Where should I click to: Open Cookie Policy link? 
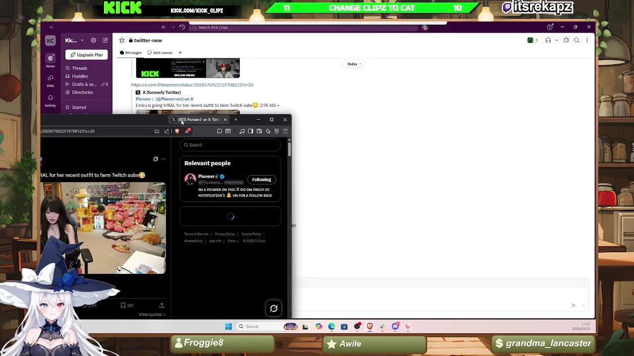pos(251,234)
